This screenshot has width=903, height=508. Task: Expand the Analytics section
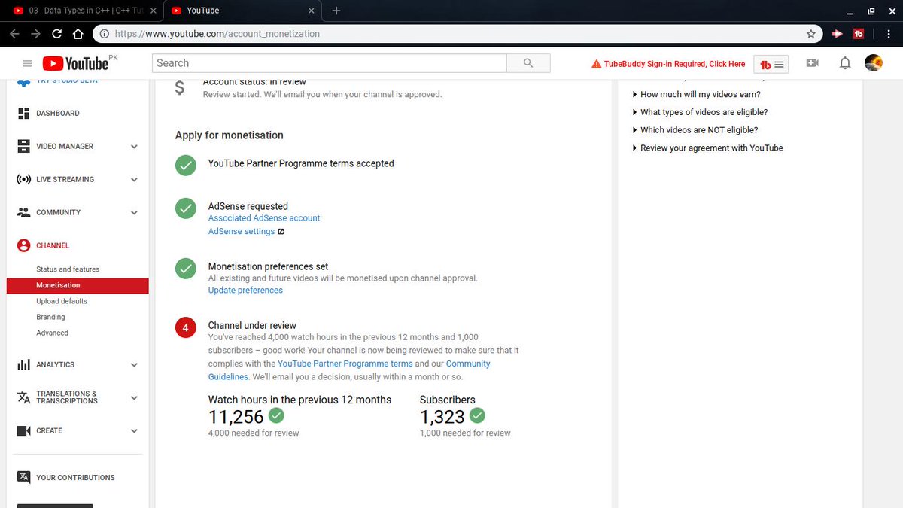(134, 364)
